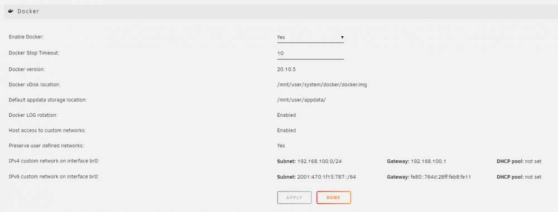Viewport: 558px width, 212px height.
Task: Click the 'Preserve user defined networks:' label
Action: click(46, 146)
